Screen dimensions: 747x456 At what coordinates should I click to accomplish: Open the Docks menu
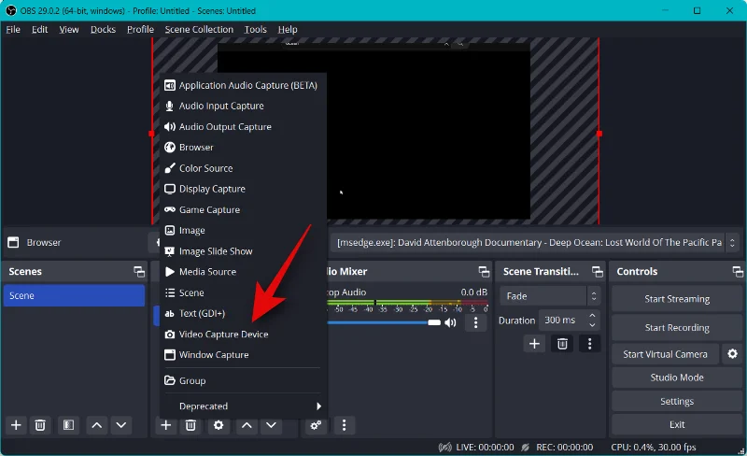[103, 30]
